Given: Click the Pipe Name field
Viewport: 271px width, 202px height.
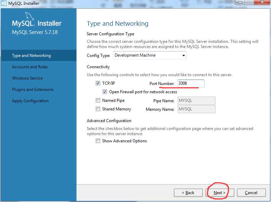Looking at the screenshot, I should coord(197,100).
